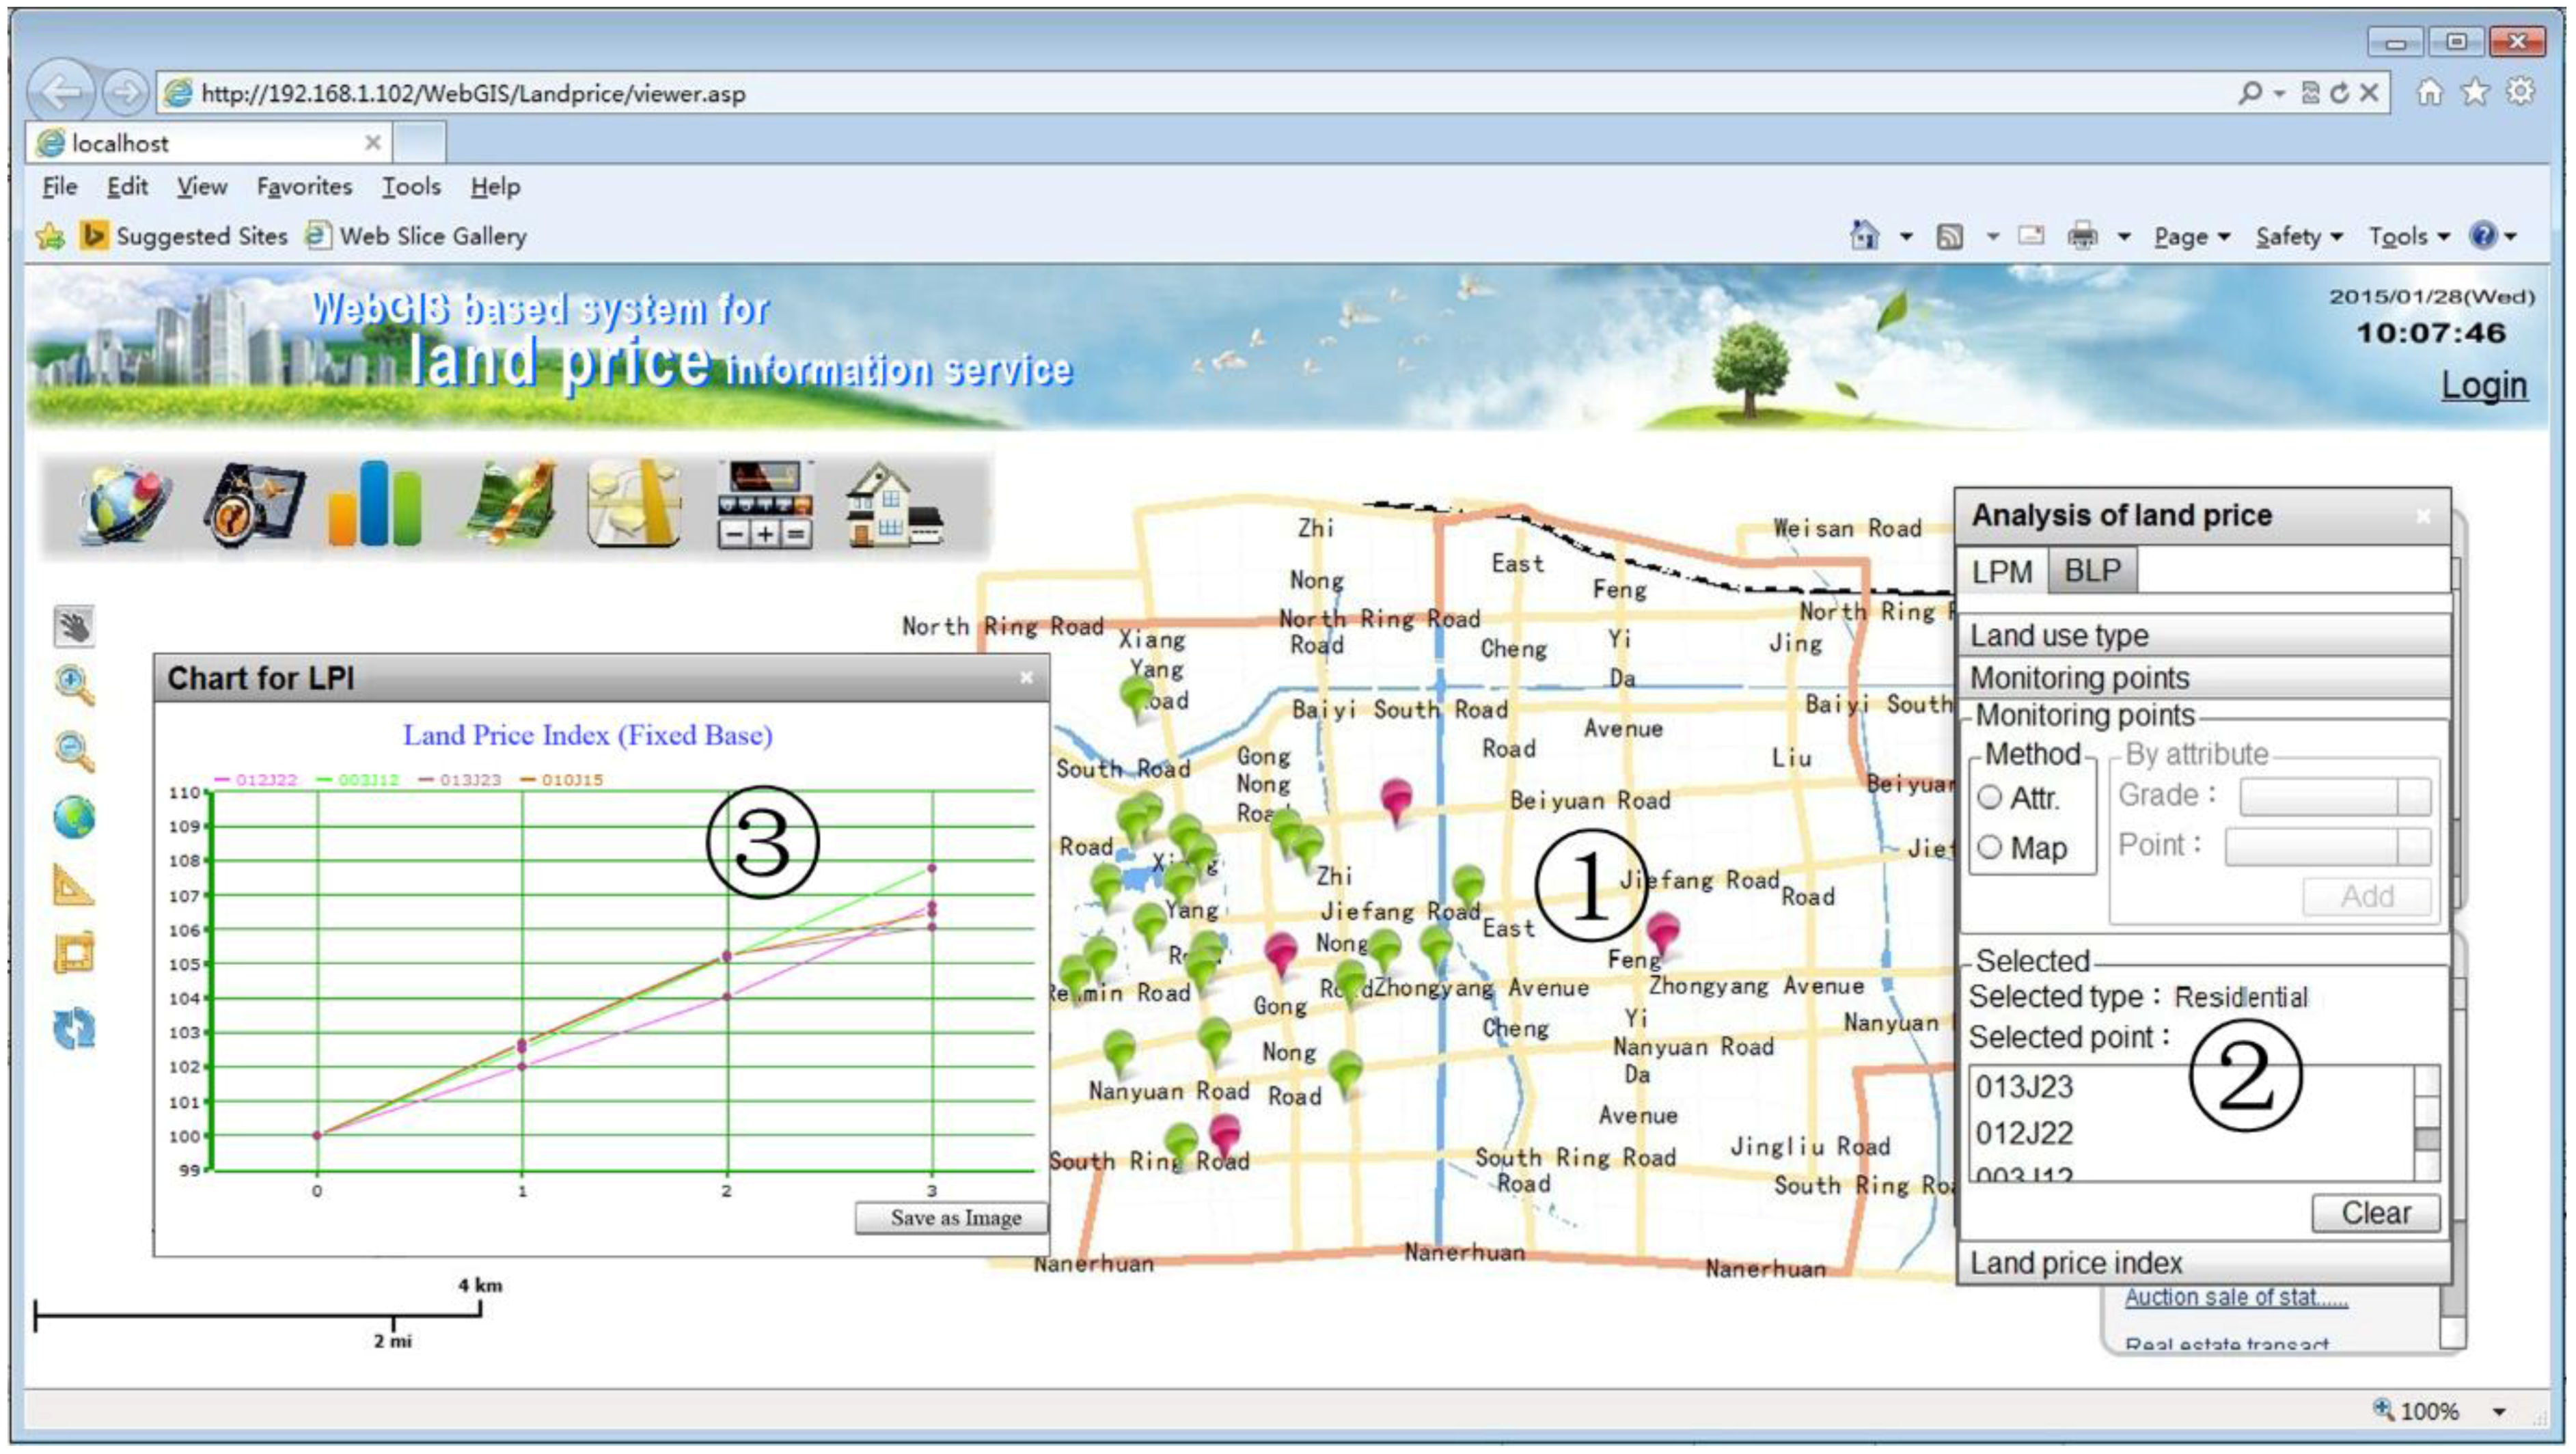The image size is (2576, 1454).
Task: Open the Page command bar dropdown
Action: click(2192, 237)
